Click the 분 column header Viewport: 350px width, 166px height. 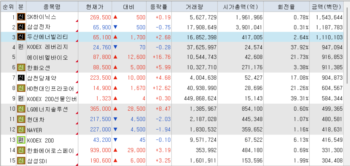[21, 7]
